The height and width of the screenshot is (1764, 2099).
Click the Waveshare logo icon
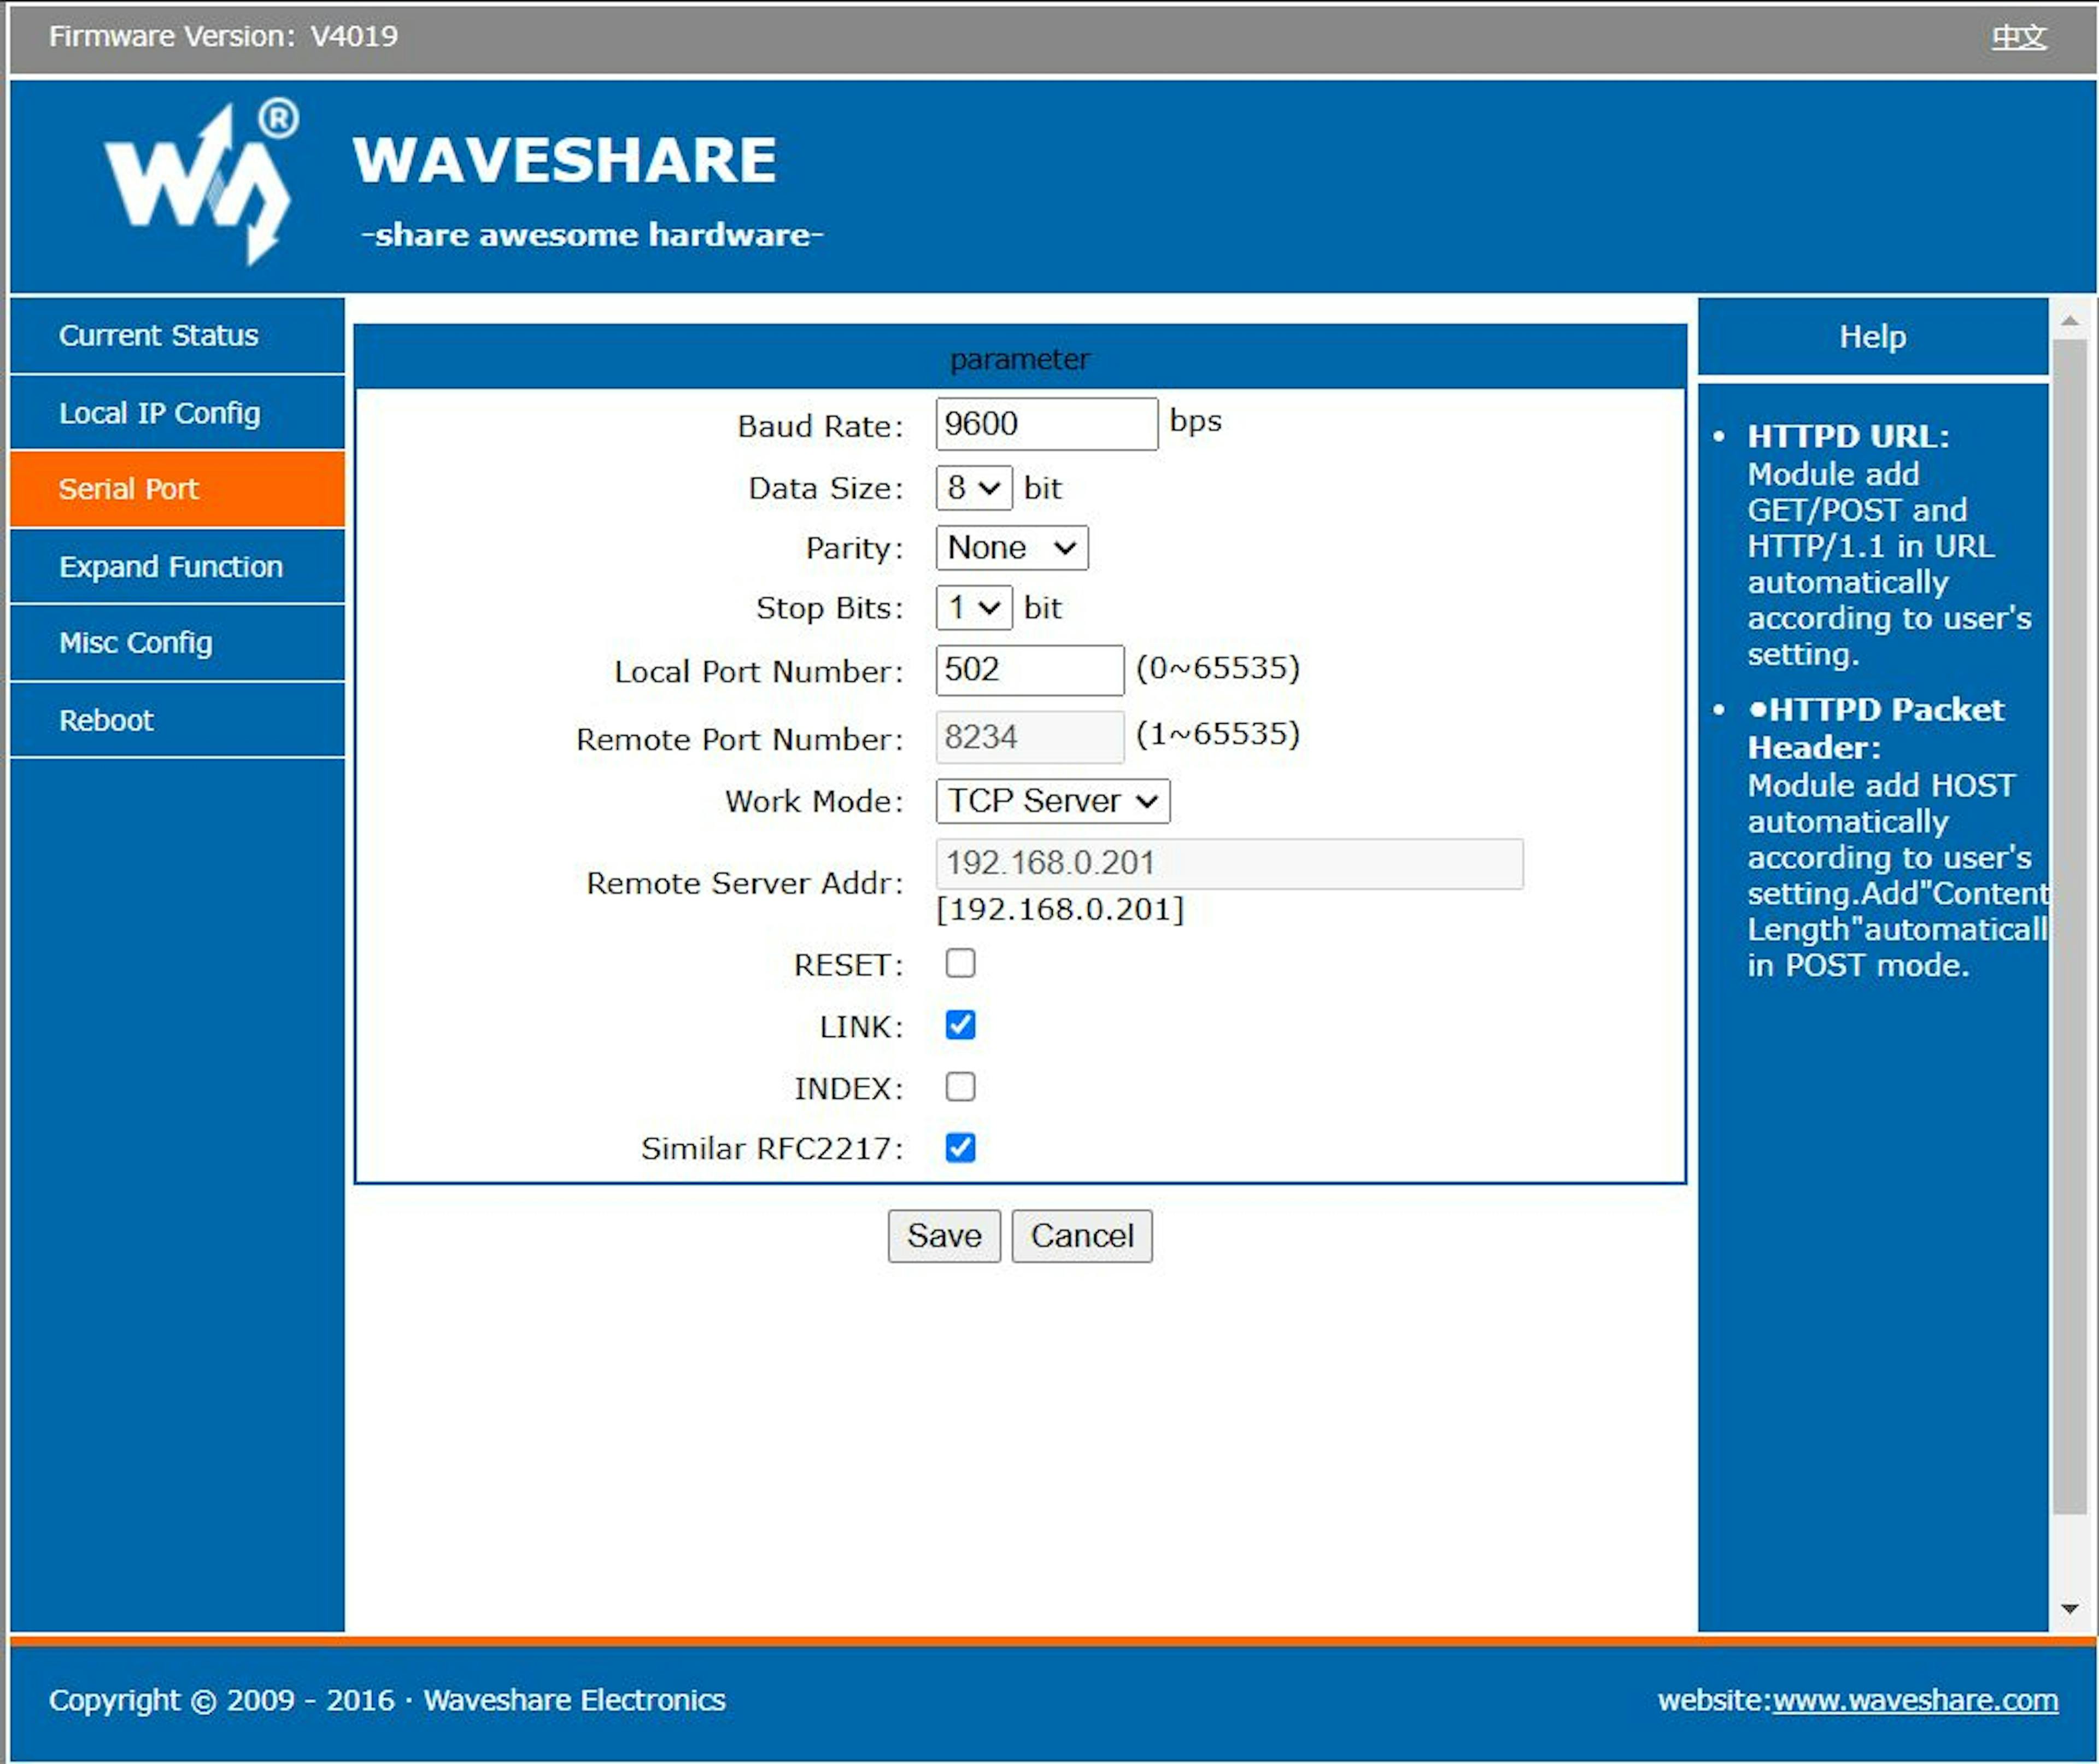pos(201,183)
